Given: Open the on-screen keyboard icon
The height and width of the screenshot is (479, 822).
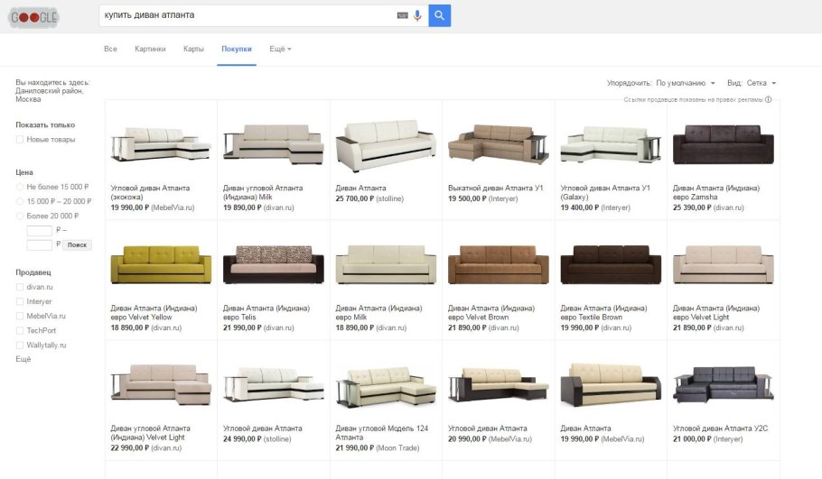Looking at the screenshot, I should pos(402,15).
